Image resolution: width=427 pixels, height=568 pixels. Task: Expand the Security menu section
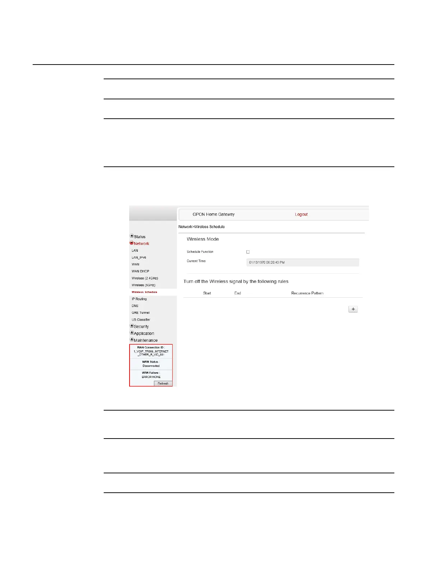pos(139,326)
